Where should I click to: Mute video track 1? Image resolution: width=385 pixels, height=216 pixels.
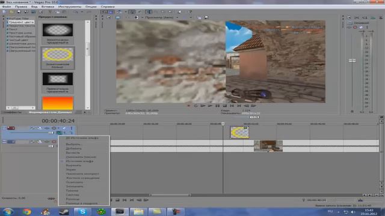(64, 128)
